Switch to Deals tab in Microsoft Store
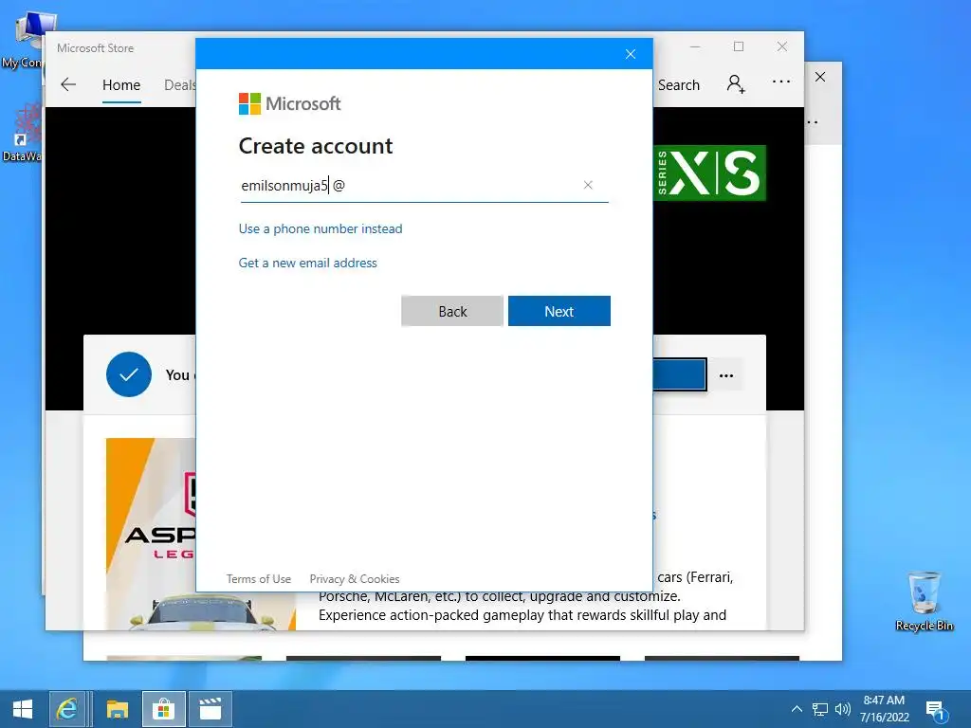The height and width of the screenshot is (728, 971). (x=179, y=84)
